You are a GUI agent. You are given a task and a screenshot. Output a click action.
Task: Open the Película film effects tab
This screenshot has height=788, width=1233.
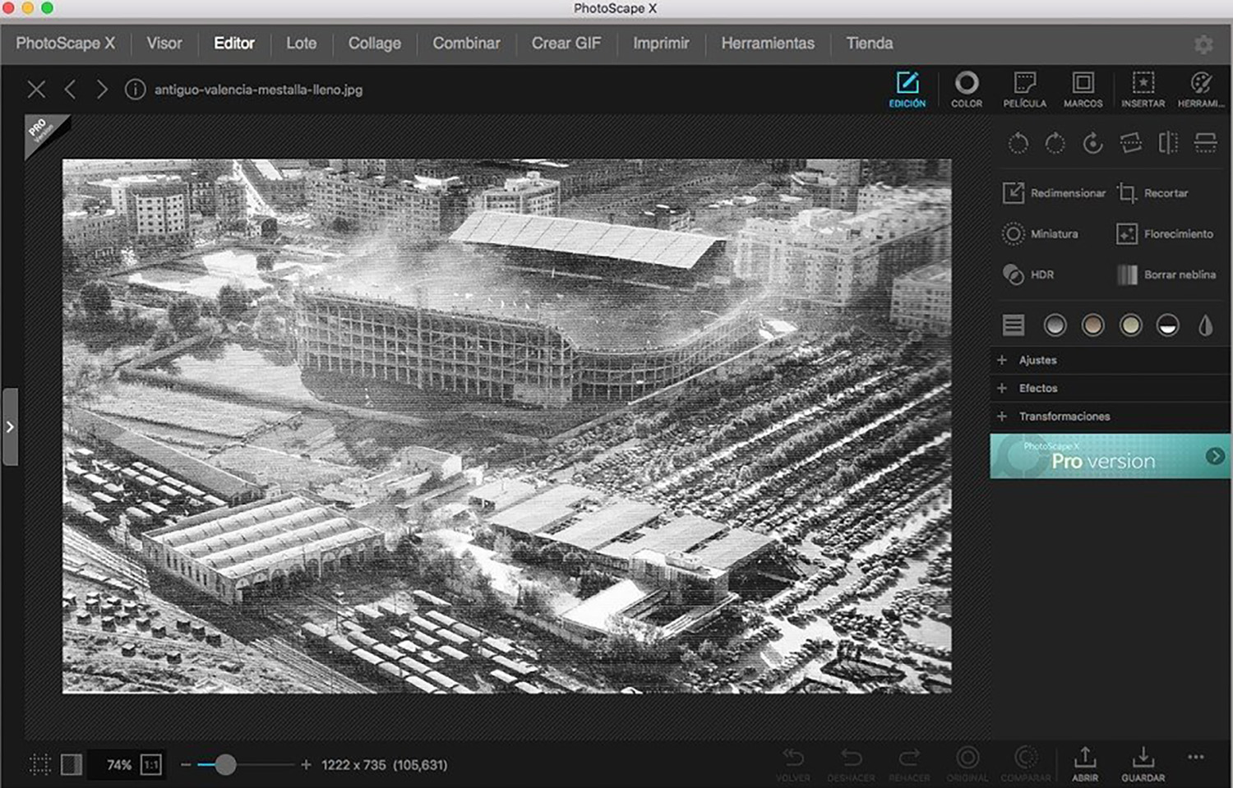(1024, 90)
